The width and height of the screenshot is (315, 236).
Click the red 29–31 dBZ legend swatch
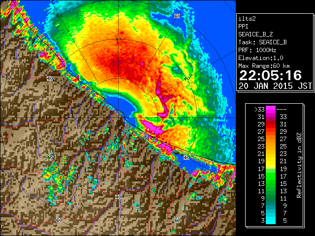tap(271, 124)
